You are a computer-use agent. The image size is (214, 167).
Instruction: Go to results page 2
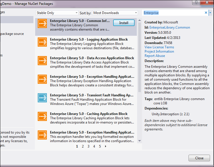click(x=83, y=146)
